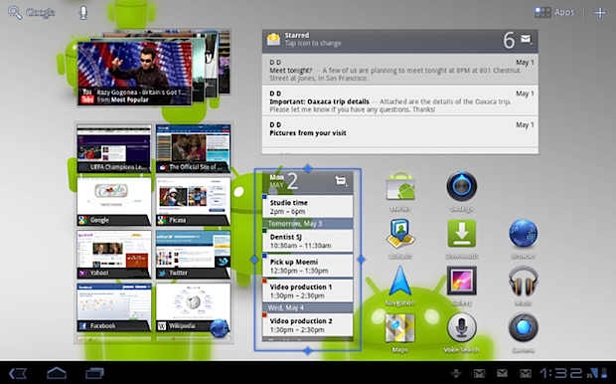Tap the plain envelope email notification icon
The image size is (616, 384).
(502, 373)
